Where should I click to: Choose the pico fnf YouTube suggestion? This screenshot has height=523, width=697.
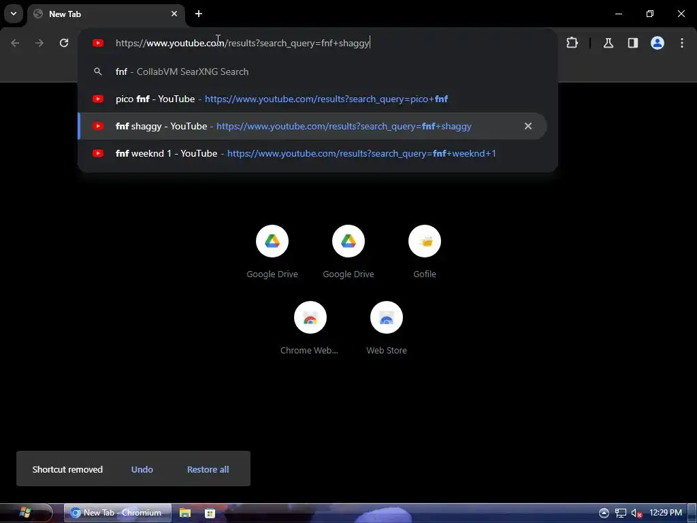click(312, 99)
